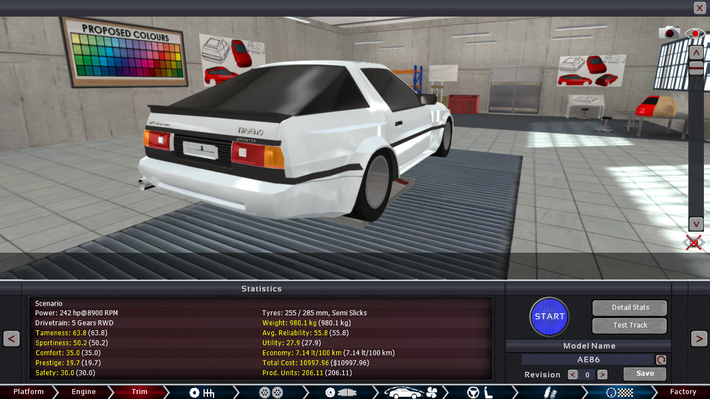
Task: Go to the Engine tab
Action: tap(84, 392)
